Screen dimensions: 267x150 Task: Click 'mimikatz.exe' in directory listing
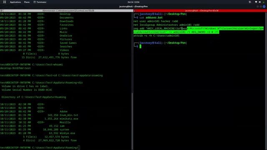tap(69, 119)
